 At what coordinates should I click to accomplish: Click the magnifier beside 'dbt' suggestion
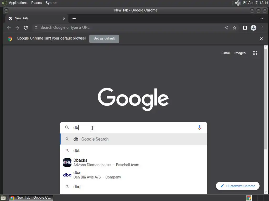(x=67, y=150)
